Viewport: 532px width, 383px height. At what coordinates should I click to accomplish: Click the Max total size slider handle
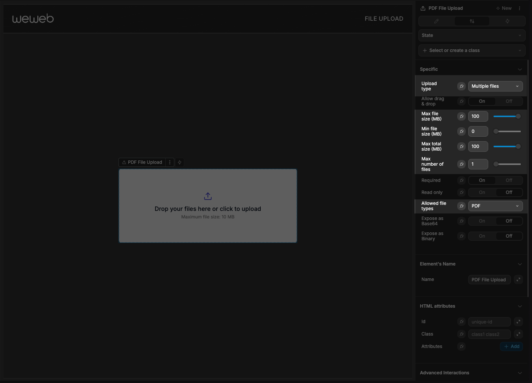pos(518,146)
